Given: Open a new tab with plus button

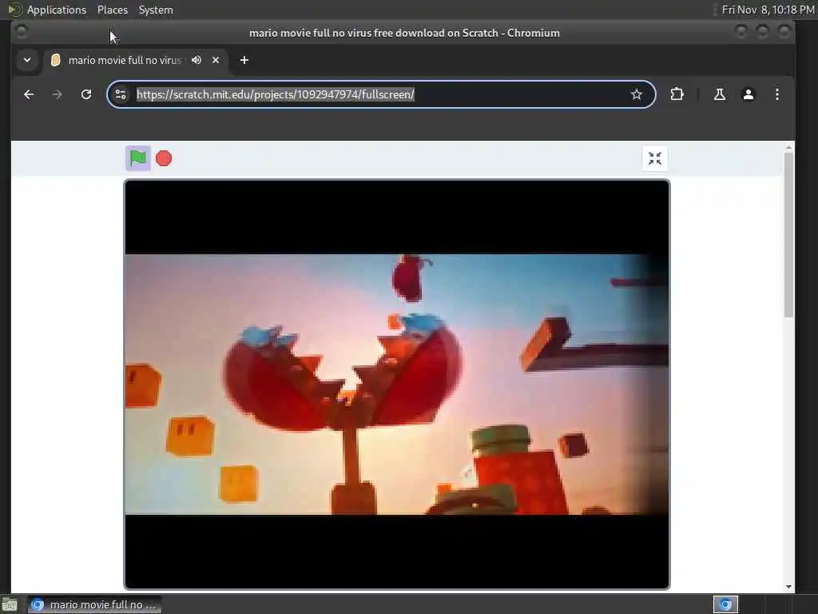Looking at the screenshot, I should (244, 60).
